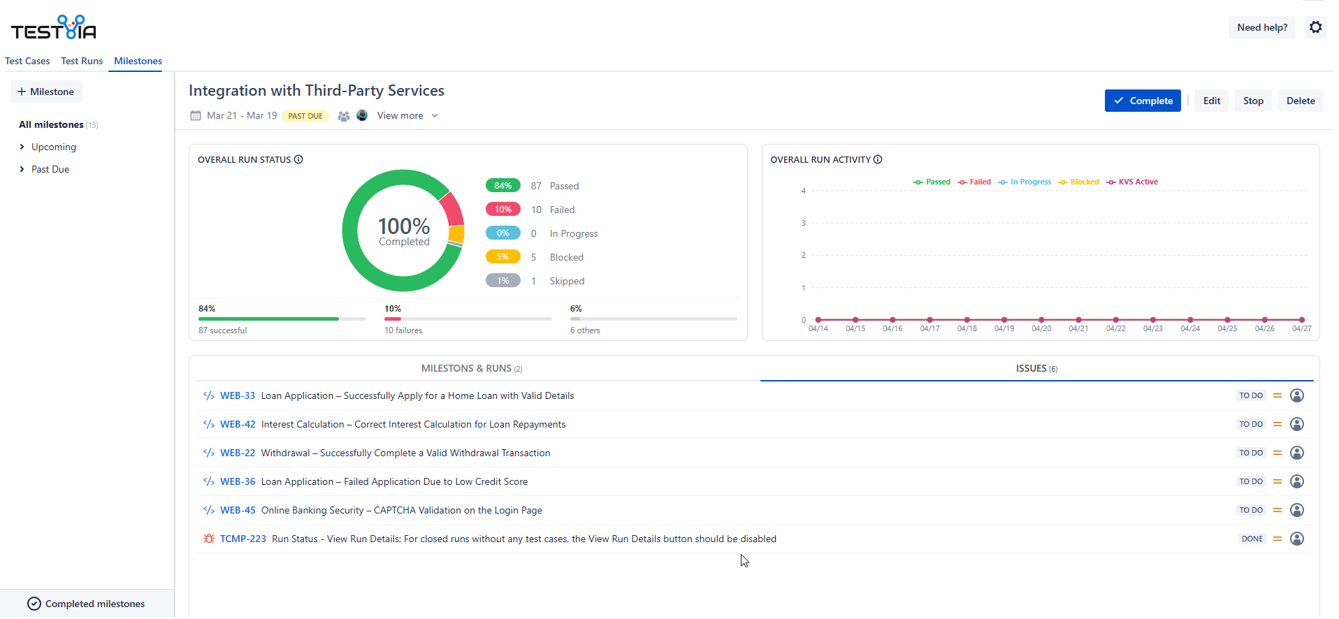Click the assignee avatar for WEB-33
The image size is (1339, 619).
click(1296, 395)
